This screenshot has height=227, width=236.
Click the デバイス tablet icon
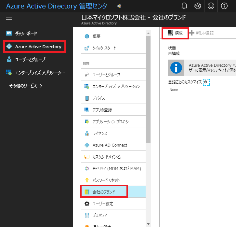(x=87, y=98)
